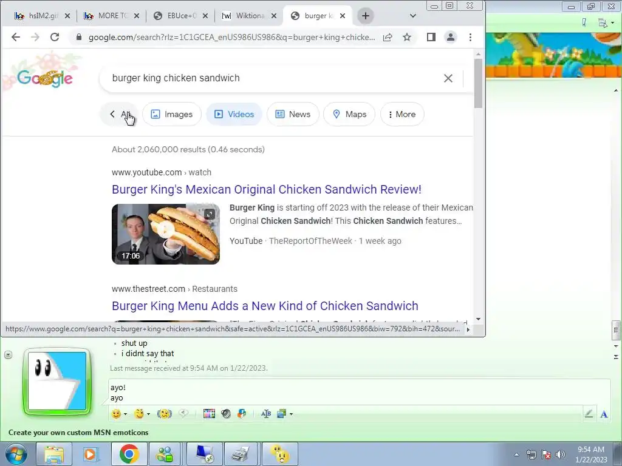Image resolution: width=622 pixels, height=466 pixels.
Task: Clear the Google search box
Action: (x=448, y=78)
